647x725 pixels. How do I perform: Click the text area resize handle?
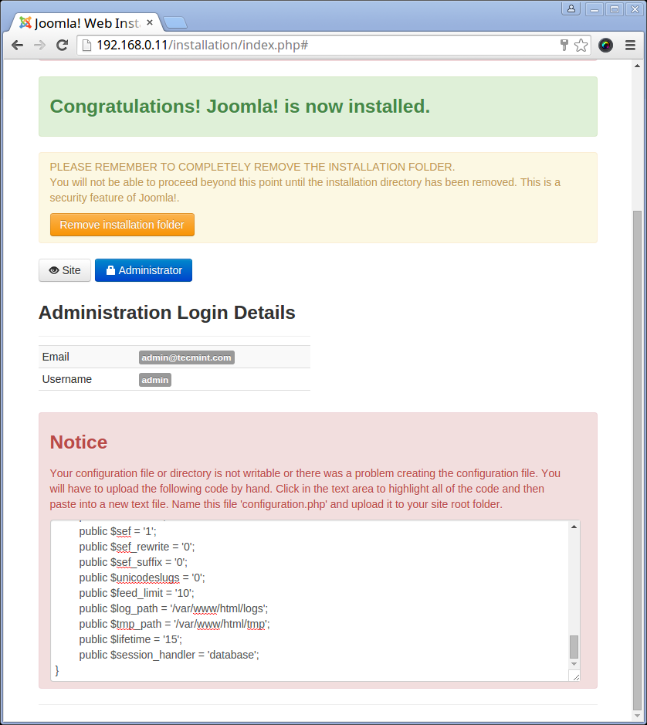(x=575, y=676)
